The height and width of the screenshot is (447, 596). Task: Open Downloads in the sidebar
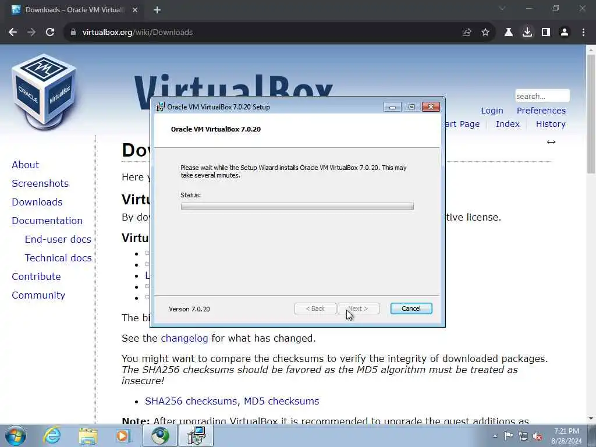(37, 202)
